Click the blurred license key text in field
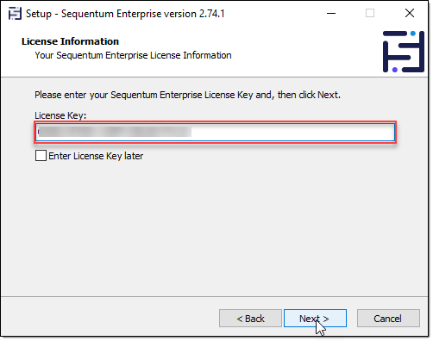Image resolution: width=433 pixels, height=341 pixels. click(115, 132)
